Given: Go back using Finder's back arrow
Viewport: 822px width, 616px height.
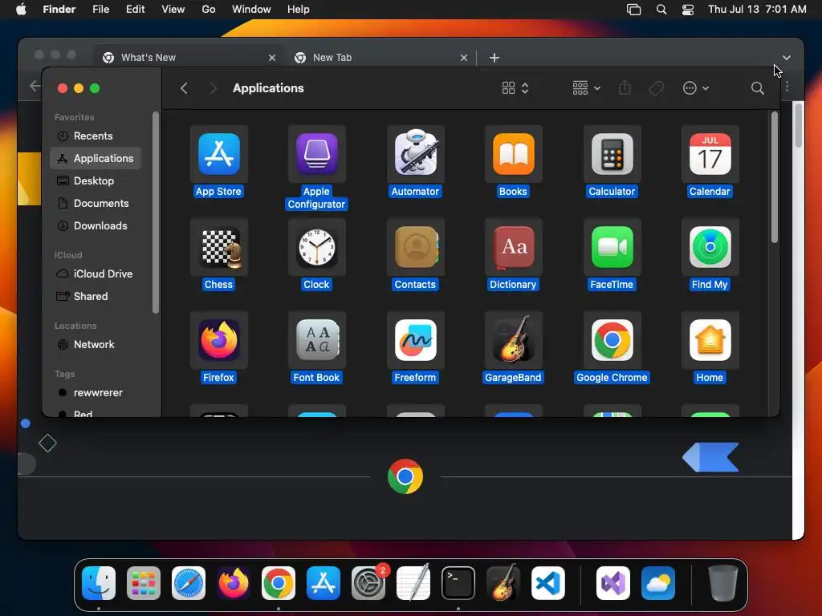Looking at the screenshot, I should 184,88.
